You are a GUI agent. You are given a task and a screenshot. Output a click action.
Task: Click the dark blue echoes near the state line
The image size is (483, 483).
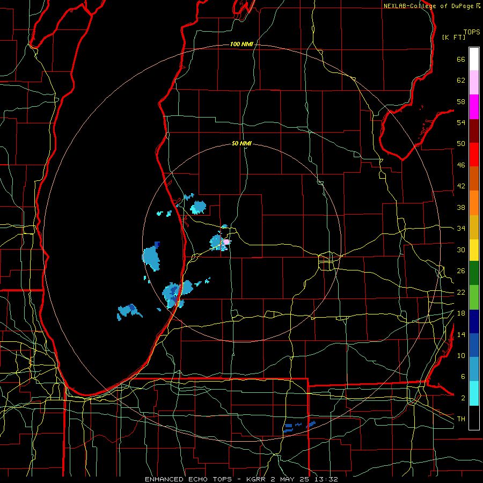coord(299,427)
